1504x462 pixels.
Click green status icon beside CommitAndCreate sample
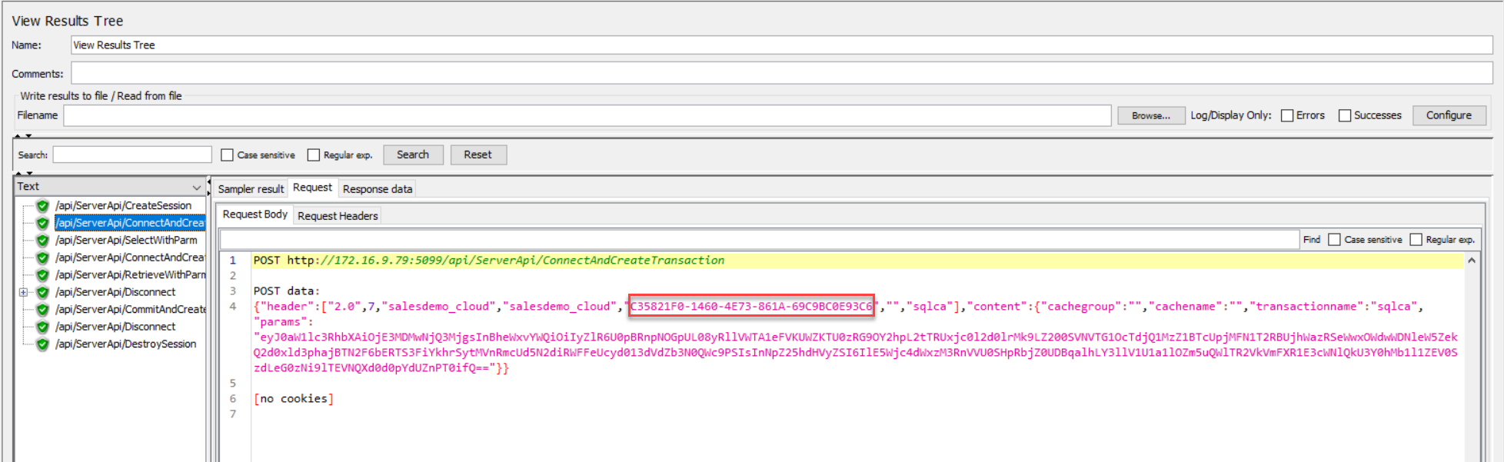pyautogui.click(x=43, y=310)
